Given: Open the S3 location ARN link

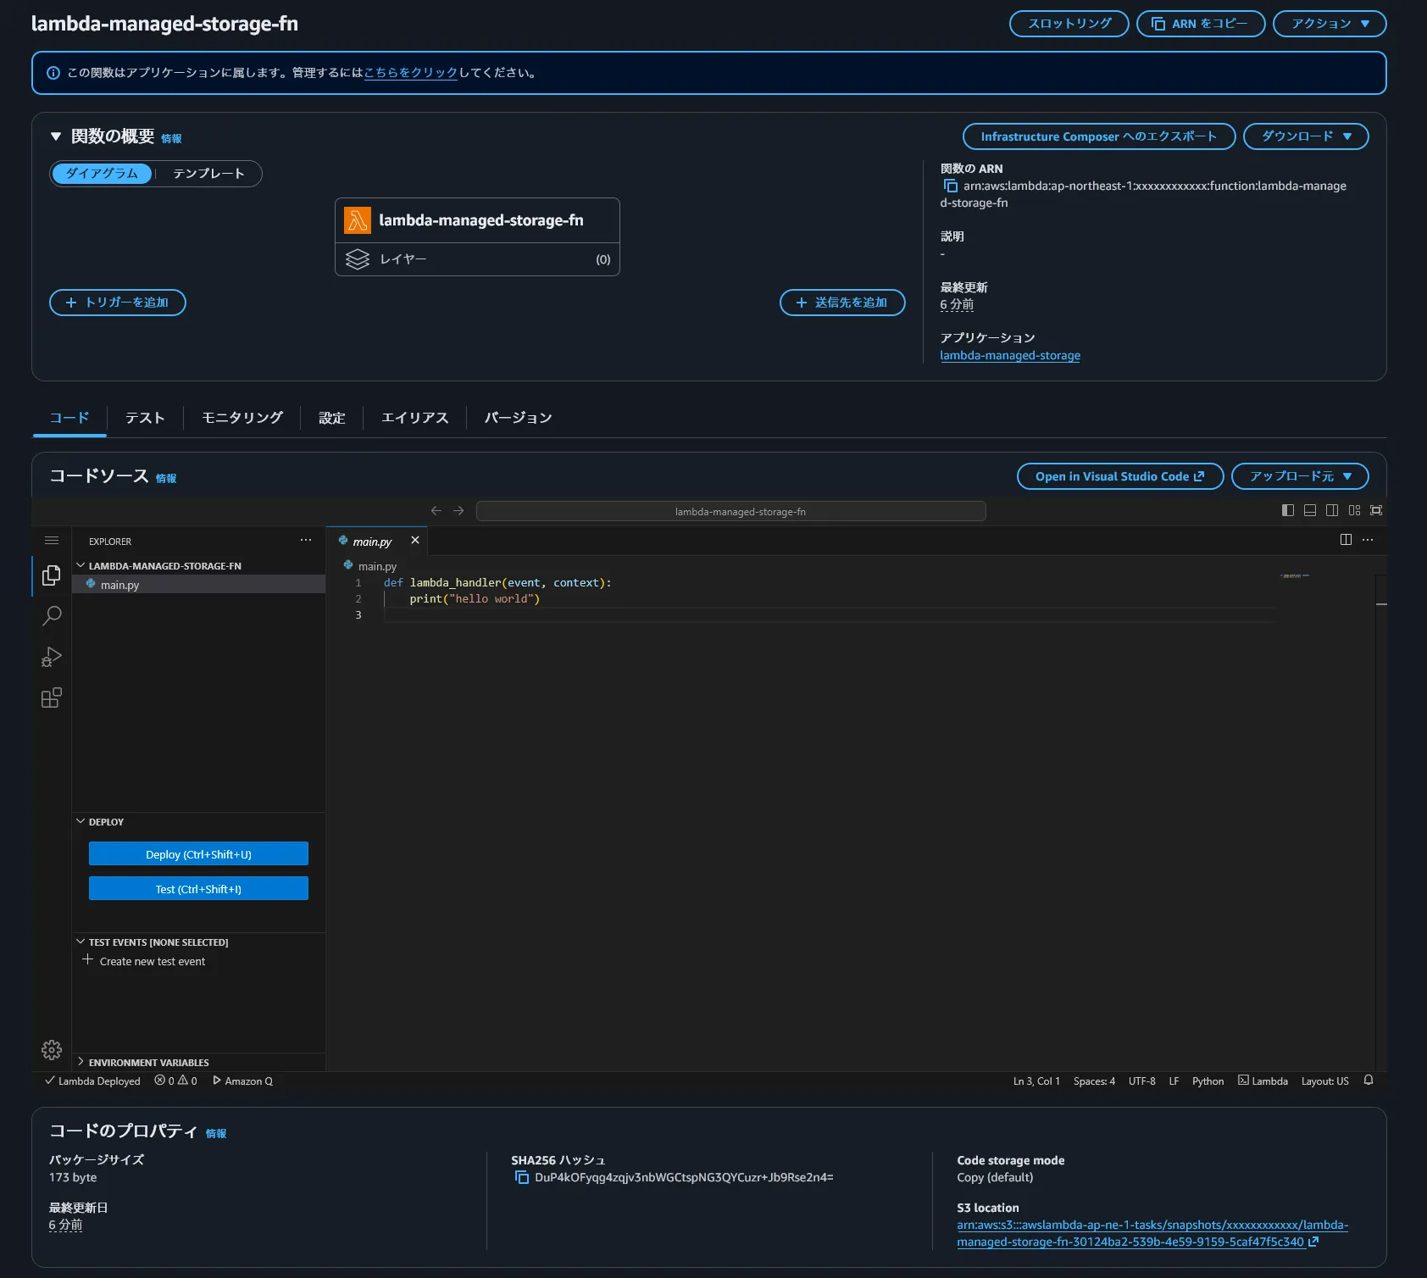Looking at the screenshot, I should (x=1152, y=1233).
